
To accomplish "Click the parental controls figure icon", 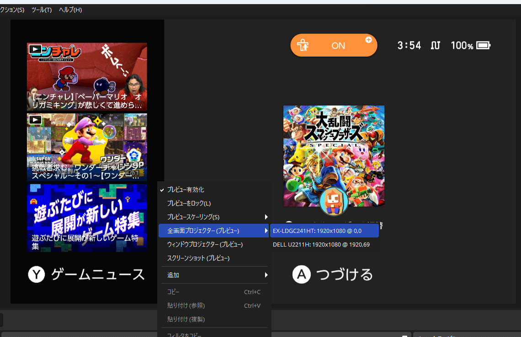I will click(x=303, y=45).
